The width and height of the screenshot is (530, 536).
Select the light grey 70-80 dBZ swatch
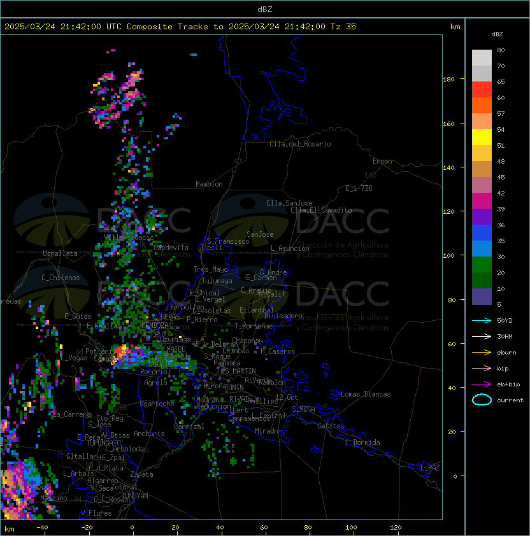(x=482, y=57)
